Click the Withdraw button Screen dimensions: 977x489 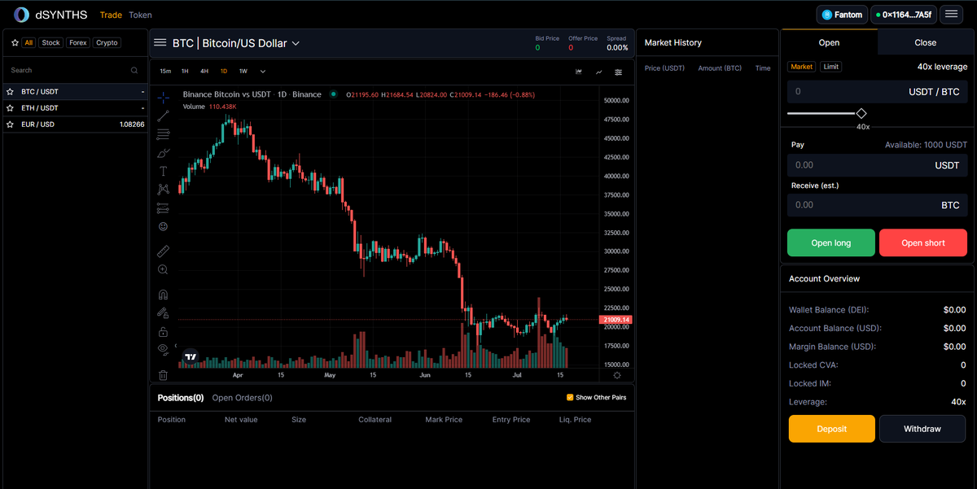922,429
